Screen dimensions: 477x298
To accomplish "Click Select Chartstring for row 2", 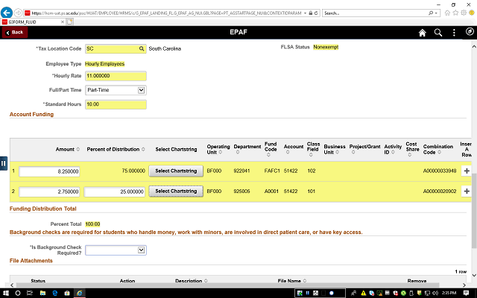I will (176, 191).
